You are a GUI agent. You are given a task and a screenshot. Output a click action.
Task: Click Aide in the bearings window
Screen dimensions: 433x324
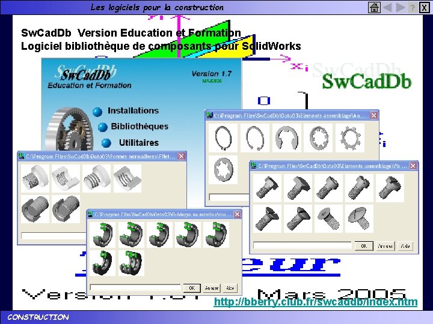coord(230,288)
